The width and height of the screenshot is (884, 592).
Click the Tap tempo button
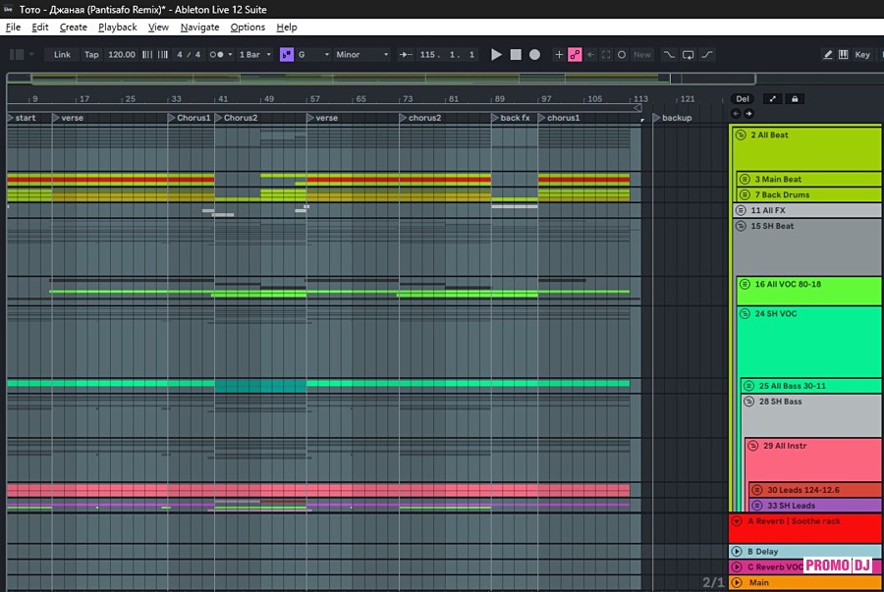point(91,55)
